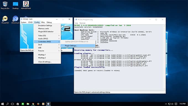Viewport: 188px width, 106px height.
Task: Choose Clear all settings entry
Action: point(47,62)
